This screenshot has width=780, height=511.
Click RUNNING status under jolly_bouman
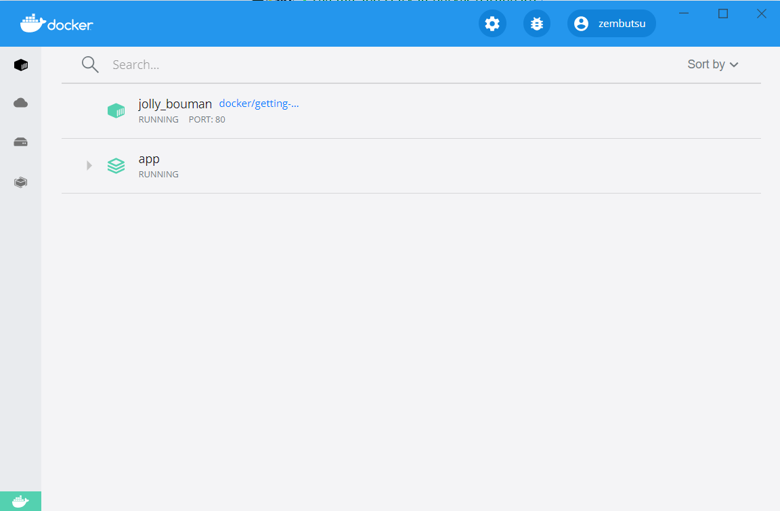(x=158, y=119)
